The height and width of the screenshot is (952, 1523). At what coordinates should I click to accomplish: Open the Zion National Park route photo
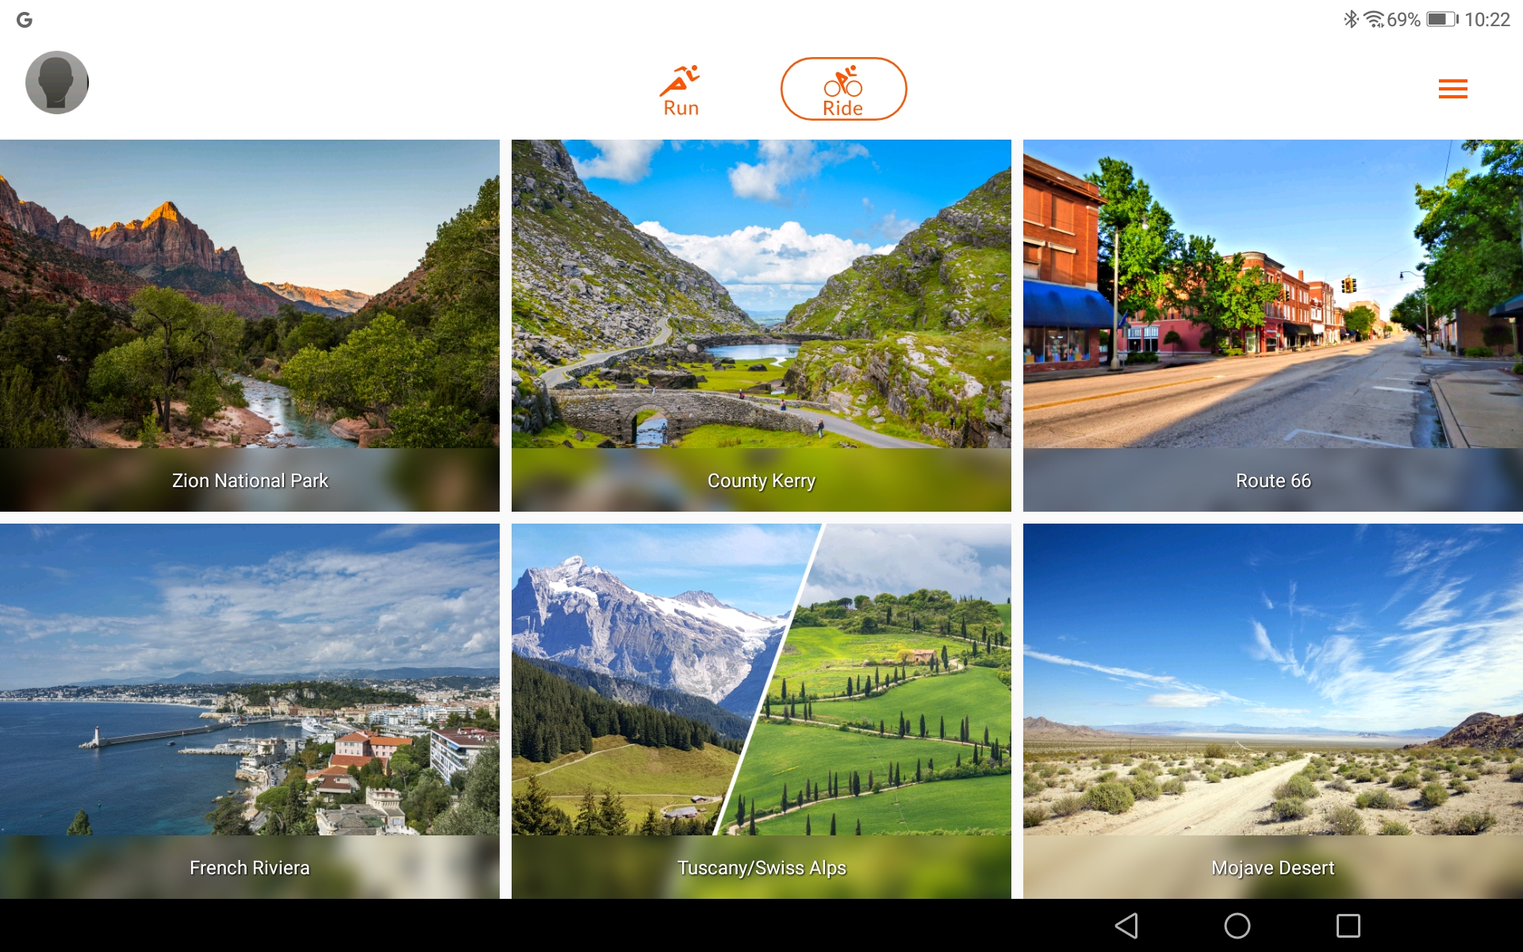[250, 294]
